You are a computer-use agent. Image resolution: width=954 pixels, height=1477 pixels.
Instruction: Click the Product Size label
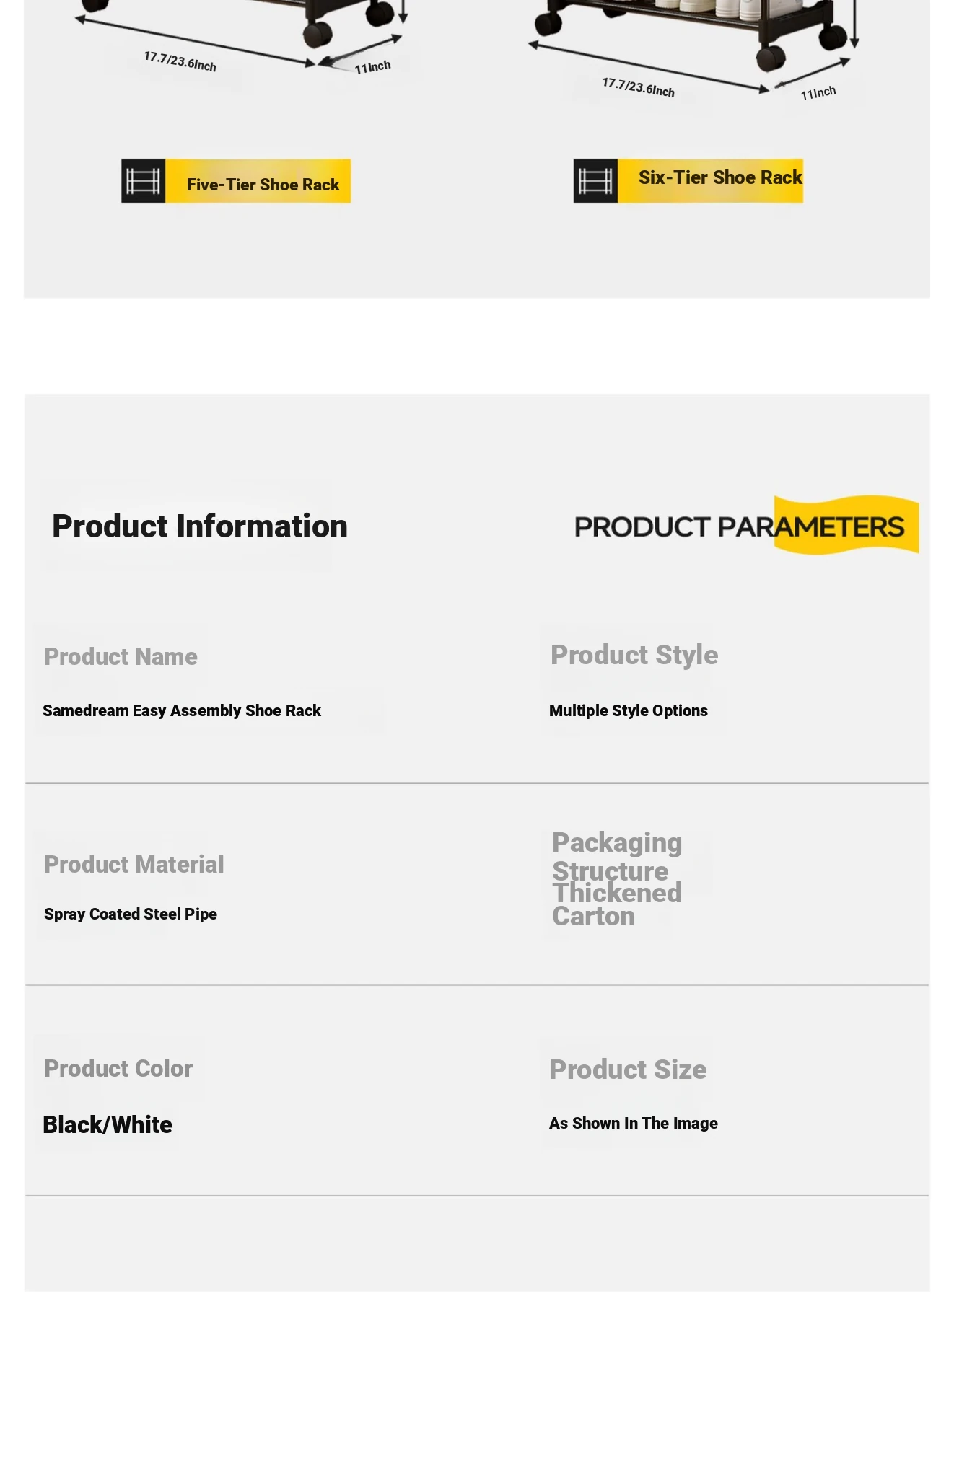(x=628, y=1070)
